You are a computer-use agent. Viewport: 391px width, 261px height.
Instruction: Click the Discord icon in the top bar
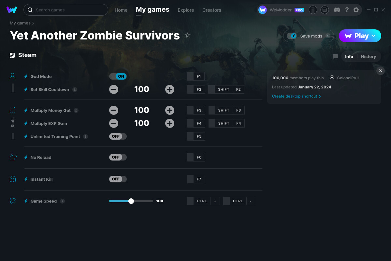(337, 10)
